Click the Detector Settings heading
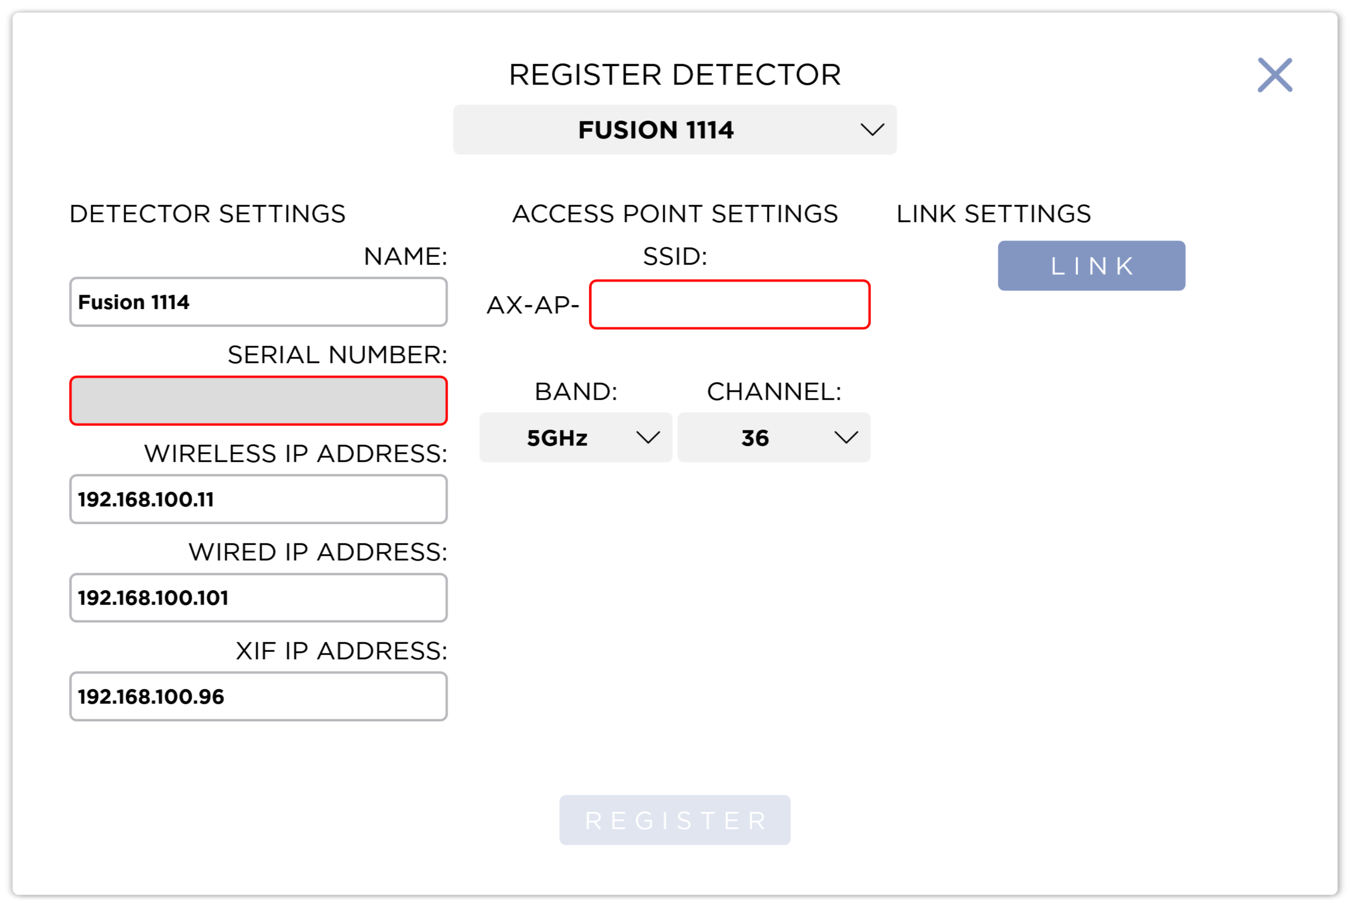The width and height of the screenshot is (1351, 908). click(207, 214)
